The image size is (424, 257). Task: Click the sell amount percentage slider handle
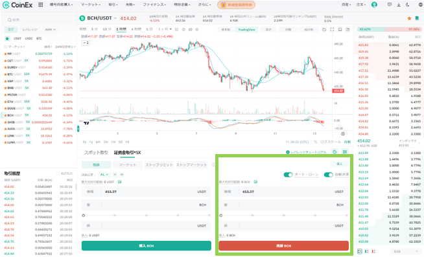point(221,216)
